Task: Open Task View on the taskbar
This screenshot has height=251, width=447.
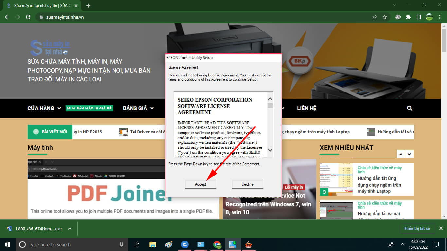Action: [x=136, y=244]
